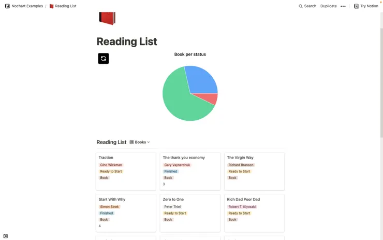Select the Reading List breadcrumb item
This screenshot has width=383, height=240.
point(65,6)
